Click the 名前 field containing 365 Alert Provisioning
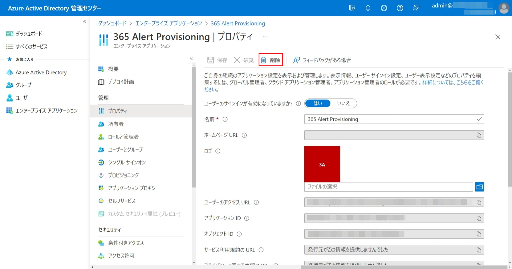Image resolution: width=512 pixels, height=269 pixels. (391, 119)
